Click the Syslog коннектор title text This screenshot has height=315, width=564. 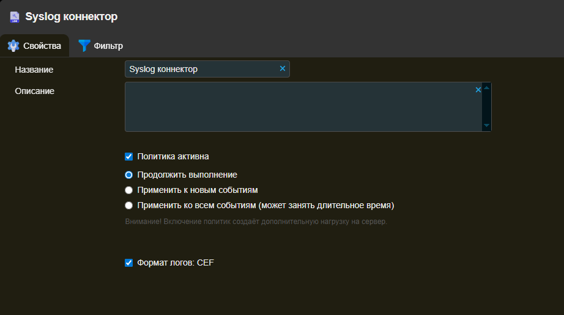point(71,16)
